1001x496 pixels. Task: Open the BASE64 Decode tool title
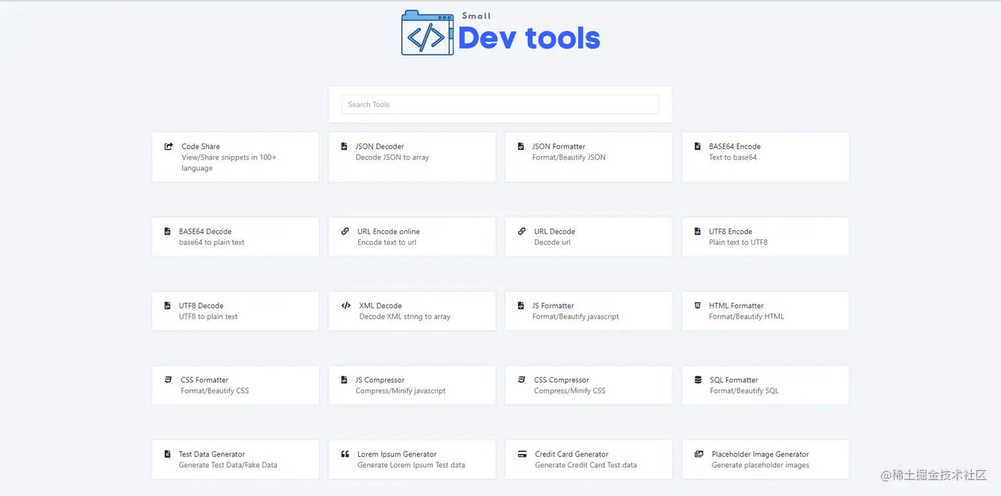coord(205,231)
